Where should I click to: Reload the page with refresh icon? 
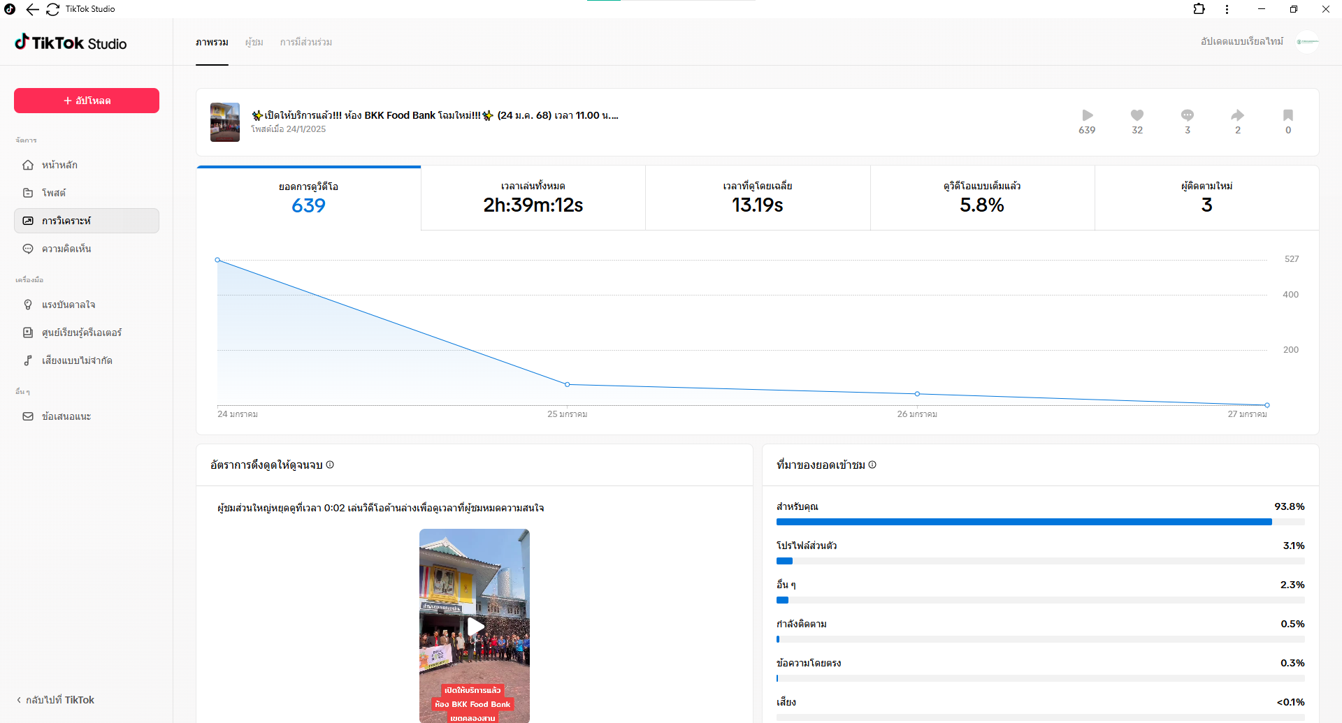coord(53,9)
